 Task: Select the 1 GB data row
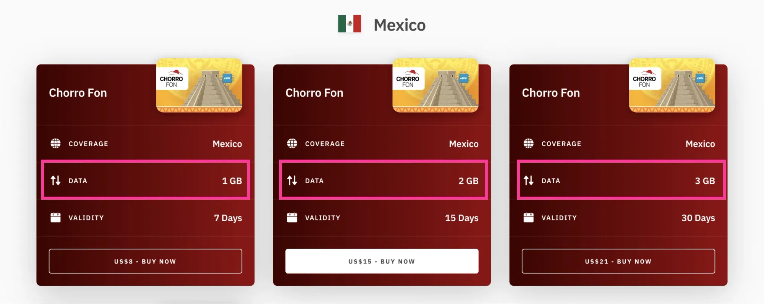pos(146,180)
